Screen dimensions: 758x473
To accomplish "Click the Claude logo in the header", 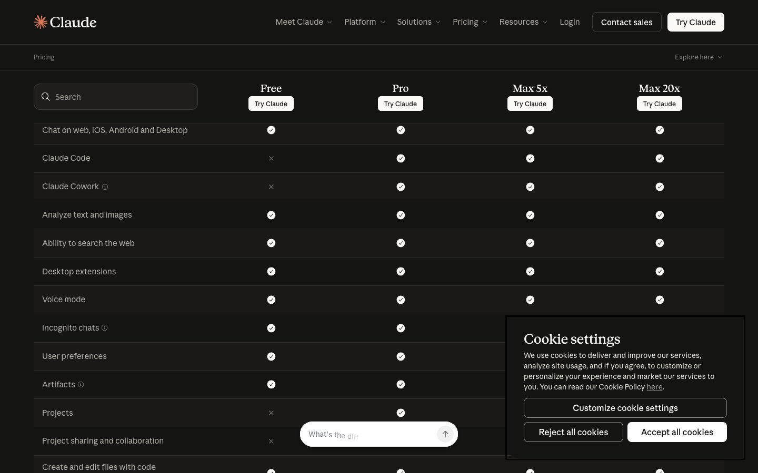I will tap(65, 22).
